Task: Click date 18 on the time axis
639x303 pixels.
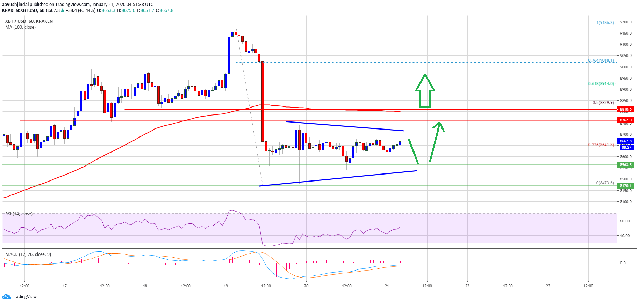Action: [145, 286]
